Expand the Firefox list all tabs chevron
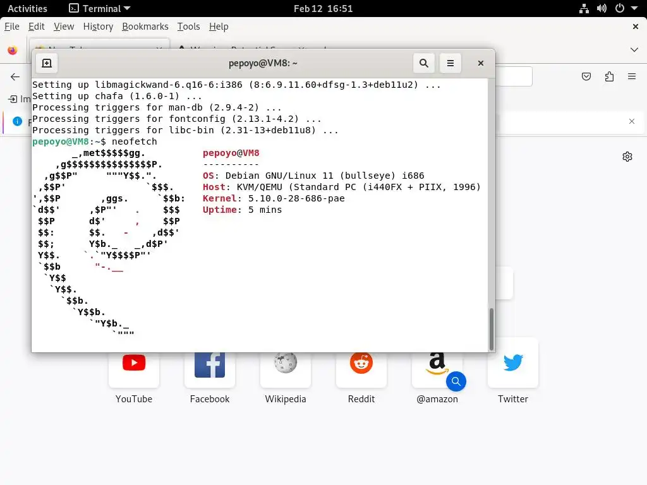Viewport: 647px width, 485px height. point(634,50)
